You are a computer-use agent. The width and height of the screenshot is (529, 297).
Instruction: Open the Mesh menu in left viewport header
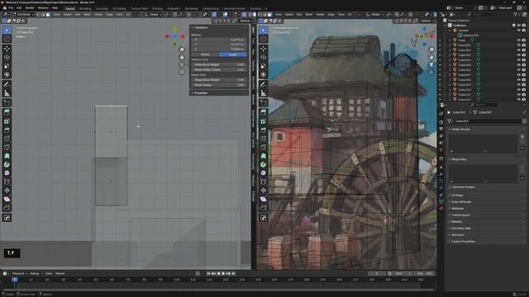click(x=87, y=15)
